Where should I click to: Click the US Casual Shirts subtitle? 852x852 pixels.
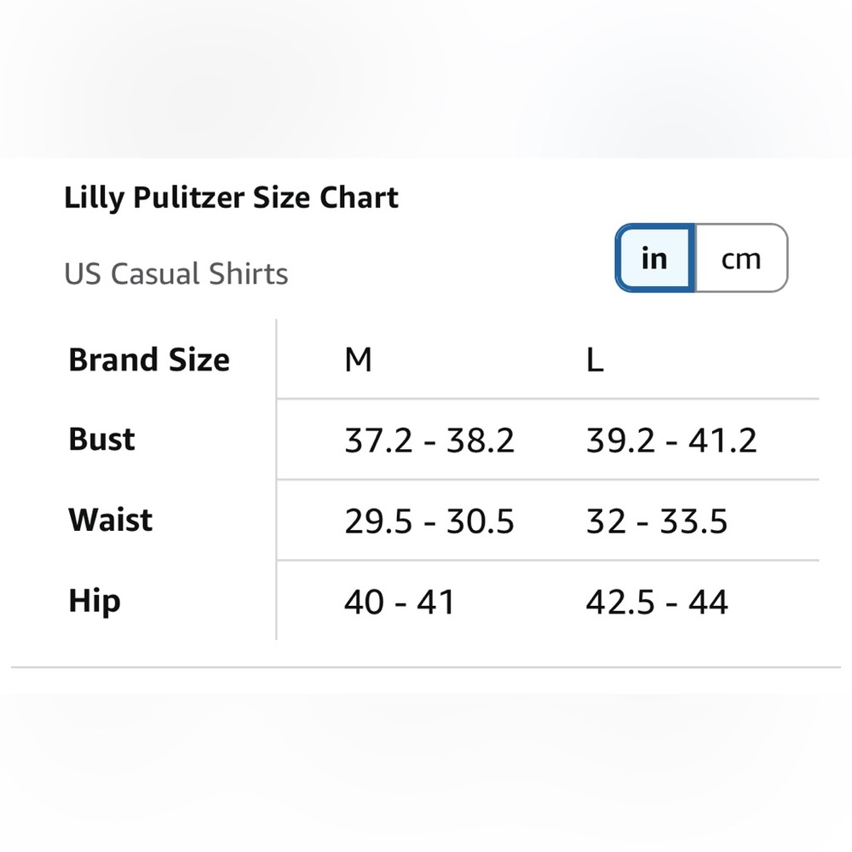(x=176, y=273)
